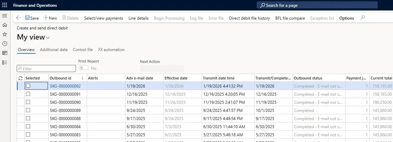
Task: Tick the checkbox for row SKG-0000000090
Action: pos(28,102)
